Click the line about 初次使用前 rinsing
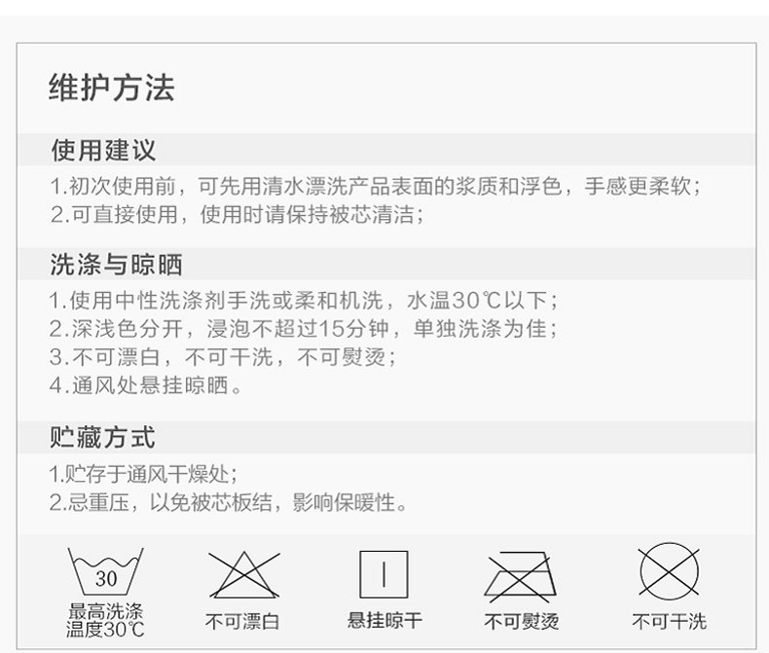Viewport: 769px width, 653px height. [x=376, y=186]
